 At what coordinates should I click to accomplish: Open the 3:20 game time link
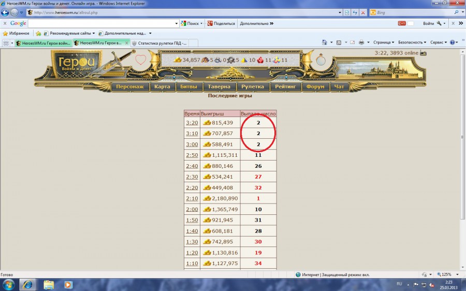click(192, 123)
